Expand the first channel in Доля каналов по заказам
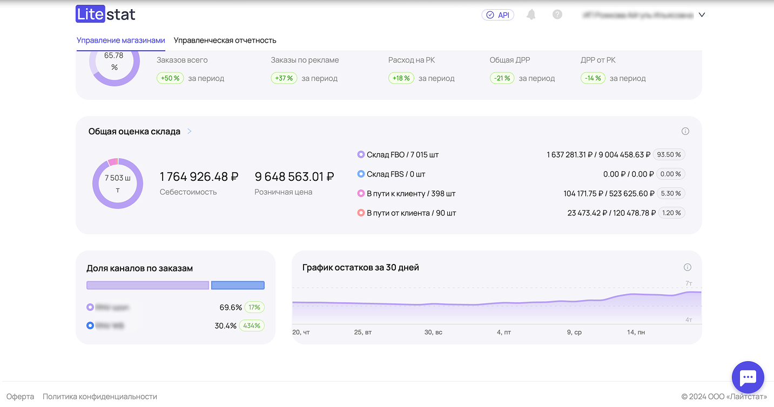774x407 pixels. [90, 307]
